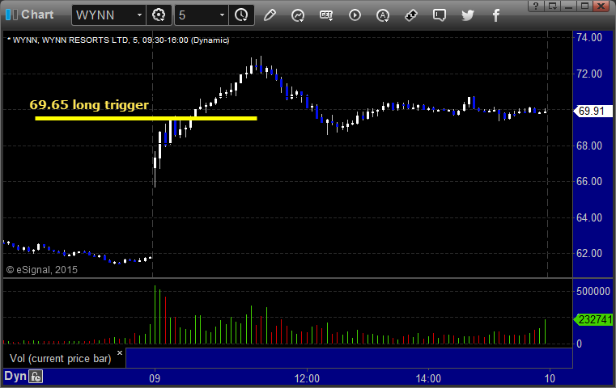Open the symbol settings gear menu
Viewport: 616px width, 388px height.
click(159, 15)
